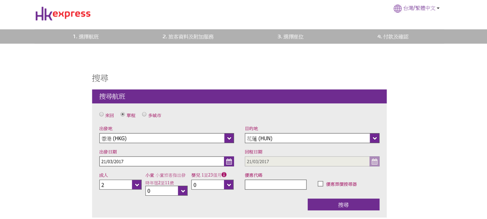Open the departure date calendar icon

pos(229,162)
